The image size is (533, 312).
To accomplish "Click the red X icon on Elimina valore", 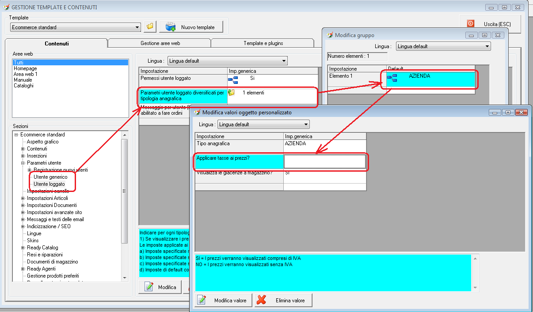I will (262, 300).
